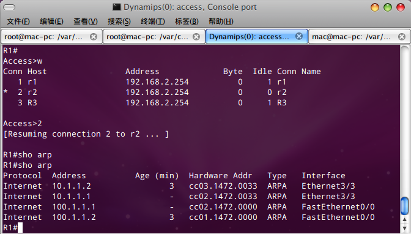The height and width of the screenshot is (234, 411).
Task: Click the 10.1.1.2 ARP address
Action: point(72,186)
